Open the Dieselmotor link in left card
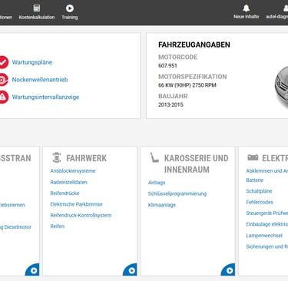This screenshot has height=281, width=288. click(15, 227)
